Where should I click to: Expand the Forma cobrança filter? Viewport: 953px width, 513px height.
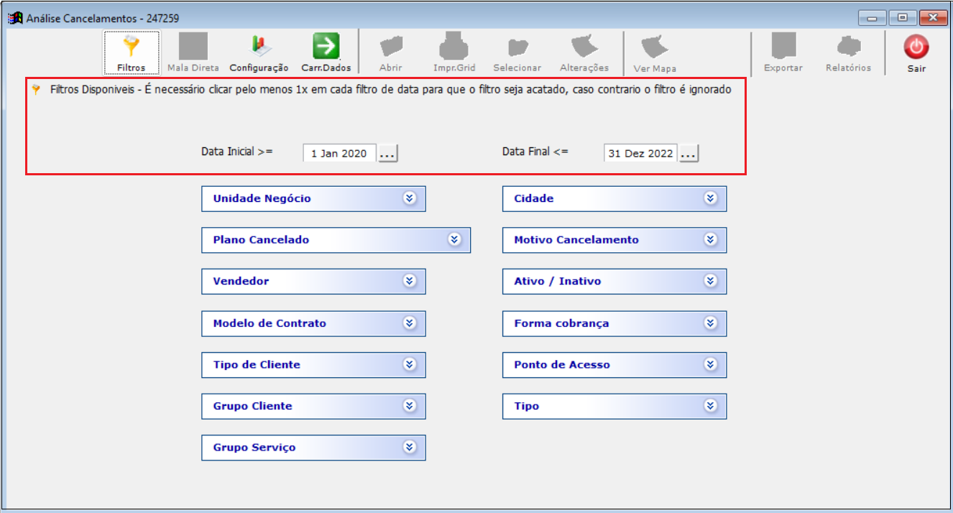tap(710, 323)
